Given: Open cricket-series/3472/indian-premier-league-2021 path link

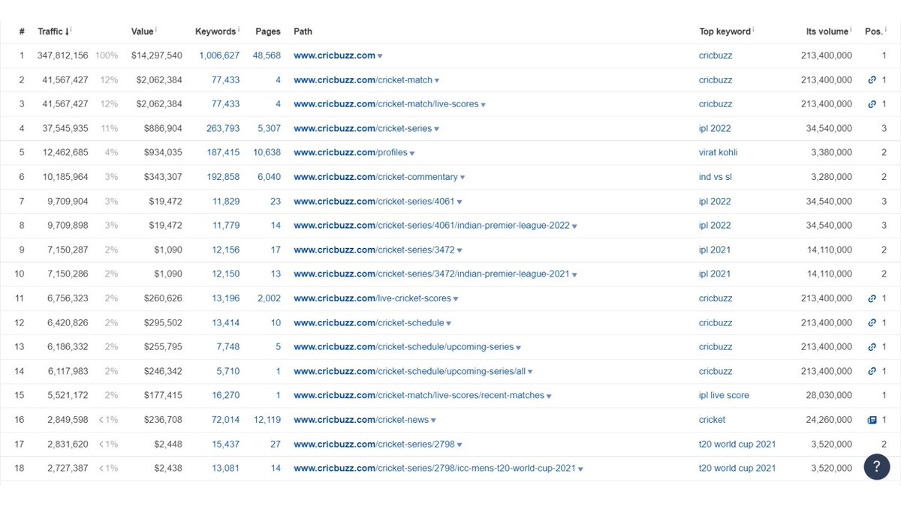Looking at the screenshot, I should (x=432, y=274).
